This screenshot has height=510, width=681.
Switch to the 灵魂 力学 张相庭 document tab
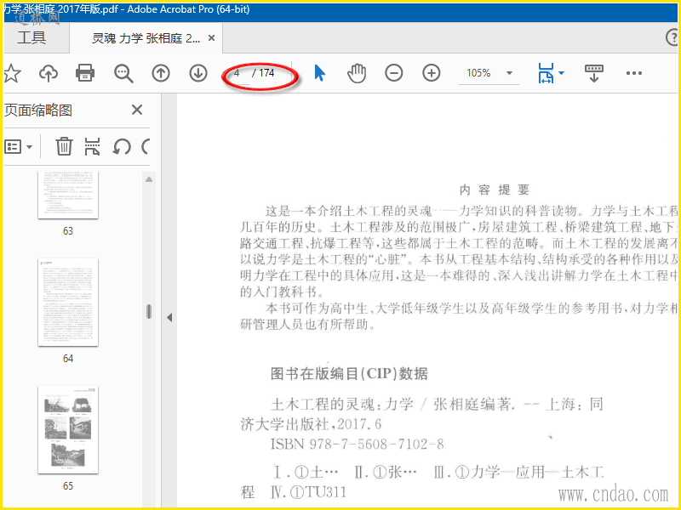click(146, 38)
